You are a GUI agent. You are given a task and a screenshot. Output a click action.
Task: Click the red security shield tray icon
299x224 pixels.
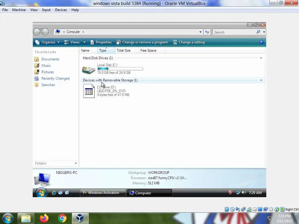tap(230, 192)
